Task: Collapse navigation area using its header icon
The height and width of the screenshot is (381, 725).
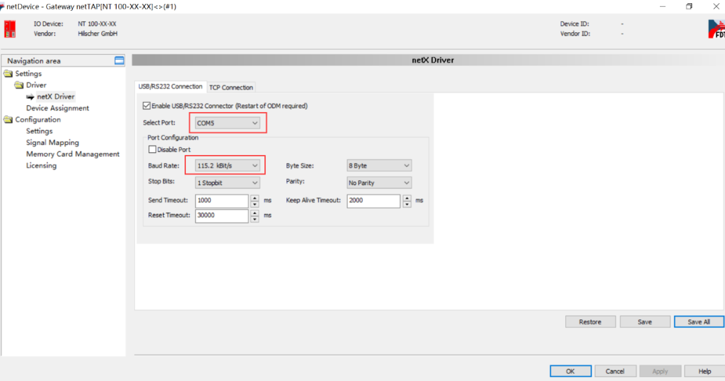Action: point(119,60)
